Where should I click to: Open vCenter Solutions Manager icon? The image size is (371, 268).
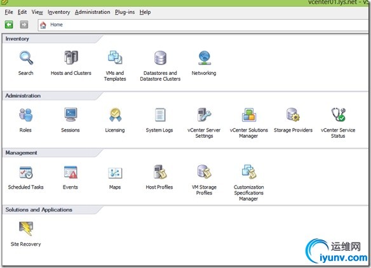click(x=248, y=115)
